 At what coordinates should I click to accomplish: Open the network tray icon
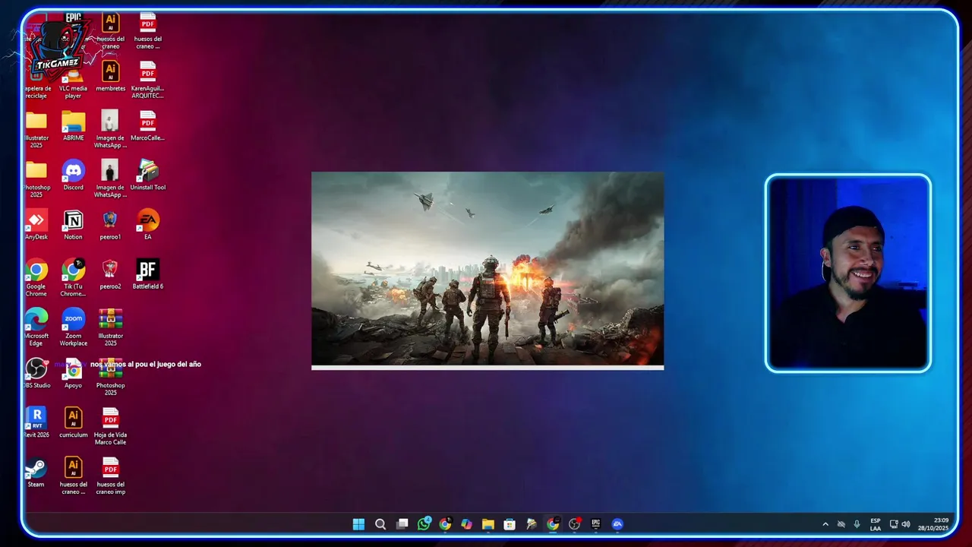coord(894,524)
